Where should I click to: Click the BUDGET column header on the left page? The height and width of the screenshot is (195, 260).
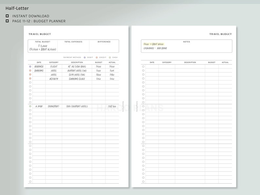pyautogui.click(x=99, y=62)
